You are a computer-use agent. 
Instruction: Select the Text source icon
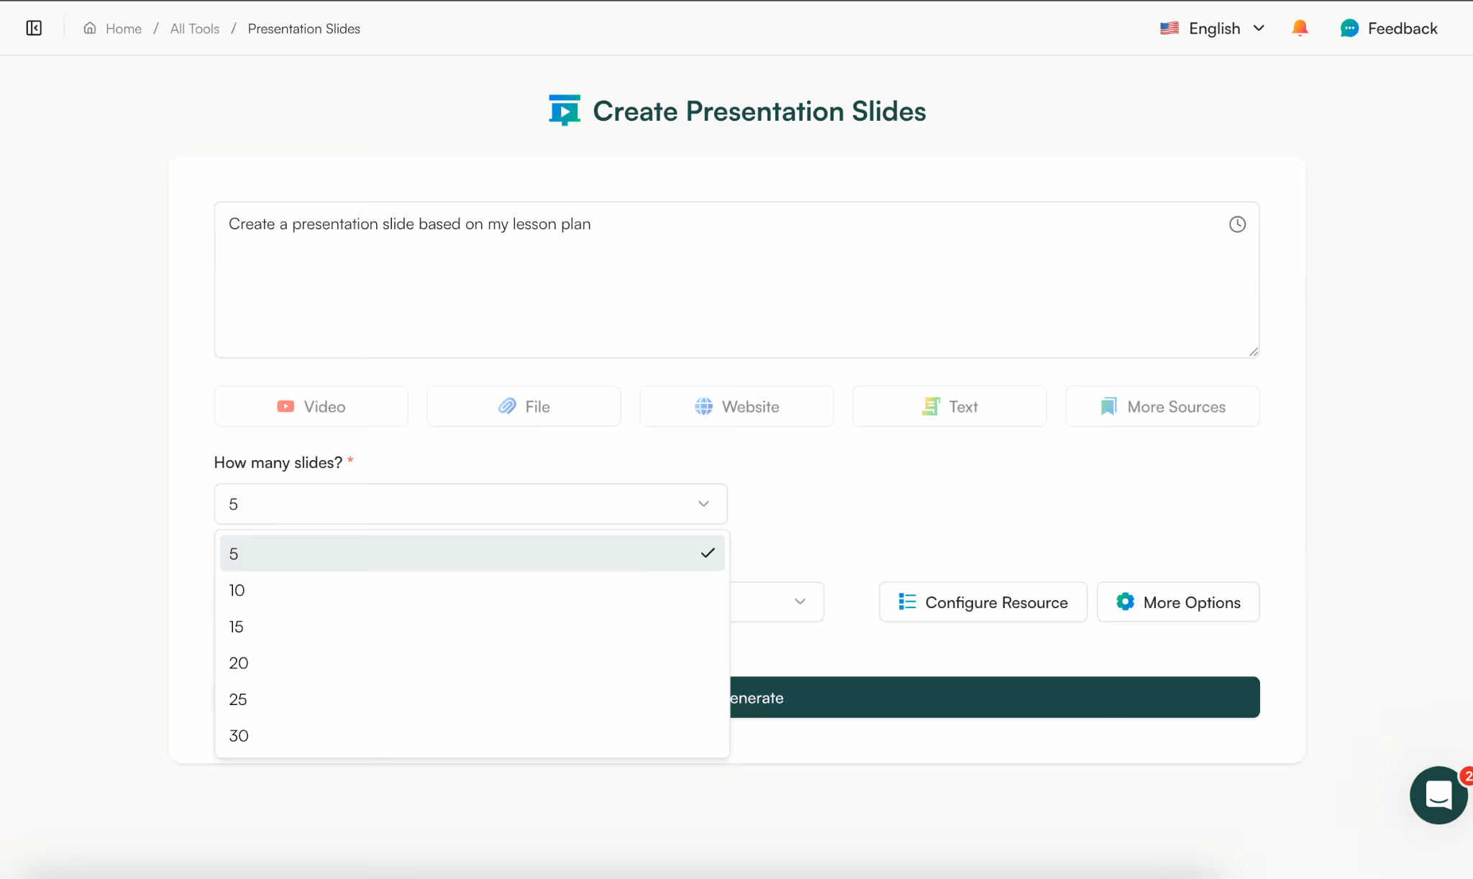pyautogui.click(x=931, y=406)
